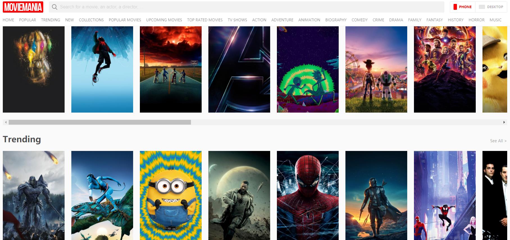Open the Detective Pikachu poster

tap(495, 69)
